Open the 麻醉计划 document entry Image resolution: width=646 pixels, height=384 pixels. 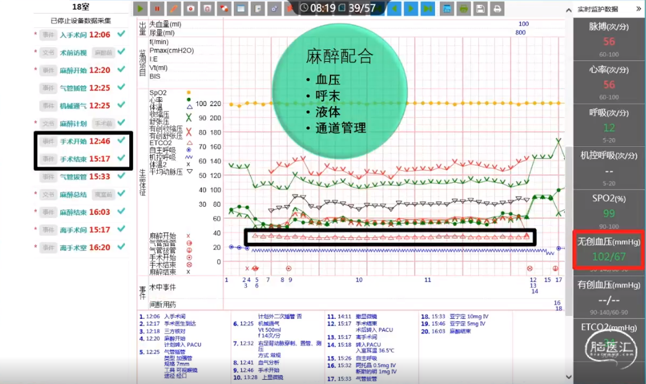[x=74, y=124]
